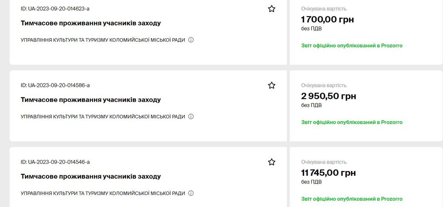Star the tender UA-2023-09-20-014623-a as favorite
Viewport: 443px width, 207px height.
tap(272, 9)
